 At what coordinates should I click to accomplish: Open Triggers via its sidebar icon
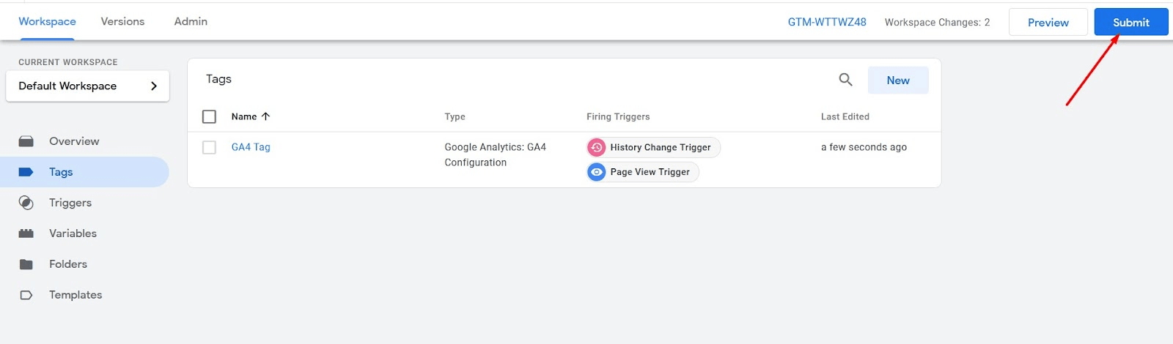click(26, 203)
